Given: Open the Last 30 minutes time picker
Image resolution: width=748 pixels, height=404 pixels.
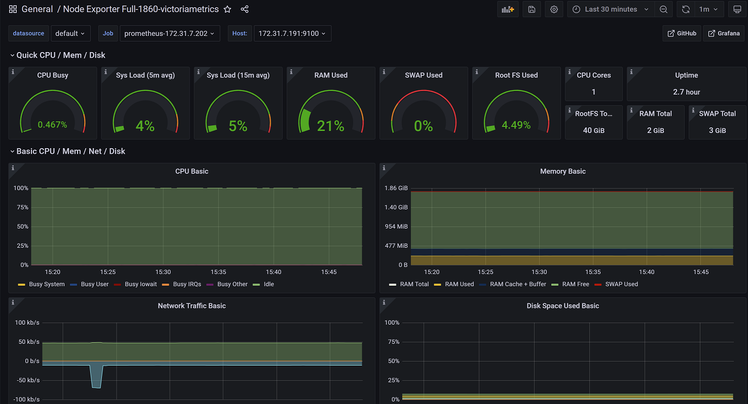Looking at the screenshot, I should [x=611, y=10].
